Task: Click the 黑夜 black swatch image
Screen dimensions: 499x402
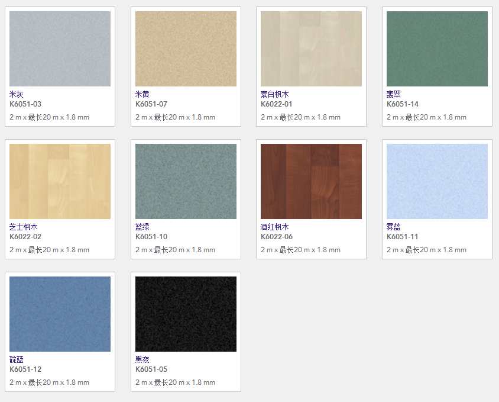Action: [x=186, y=314]
